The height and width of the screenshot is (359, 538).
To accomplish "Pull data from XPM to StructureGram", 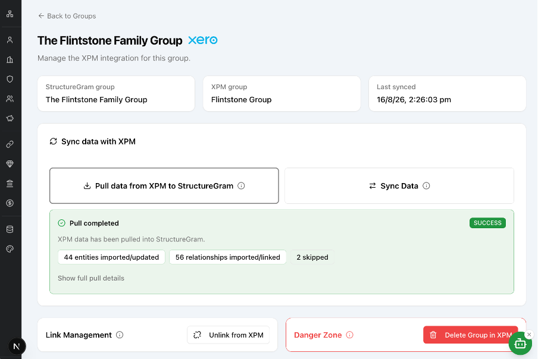I will (x=164, y=185).
